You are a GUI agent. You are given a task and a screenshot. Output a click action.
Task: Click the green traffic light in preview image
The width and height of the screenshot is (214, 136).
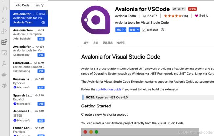click(96, 132)
